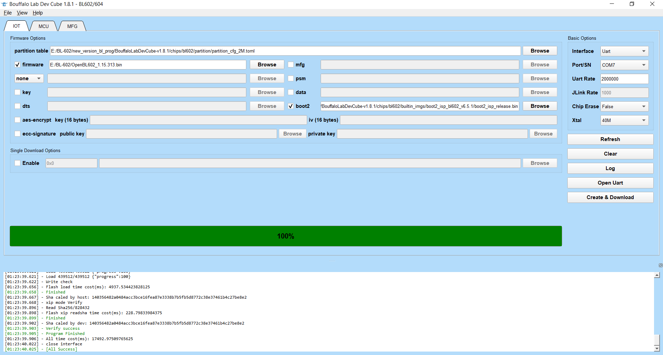
Task: Browse for the boot2 image file
Action: [x=540, y=106]
